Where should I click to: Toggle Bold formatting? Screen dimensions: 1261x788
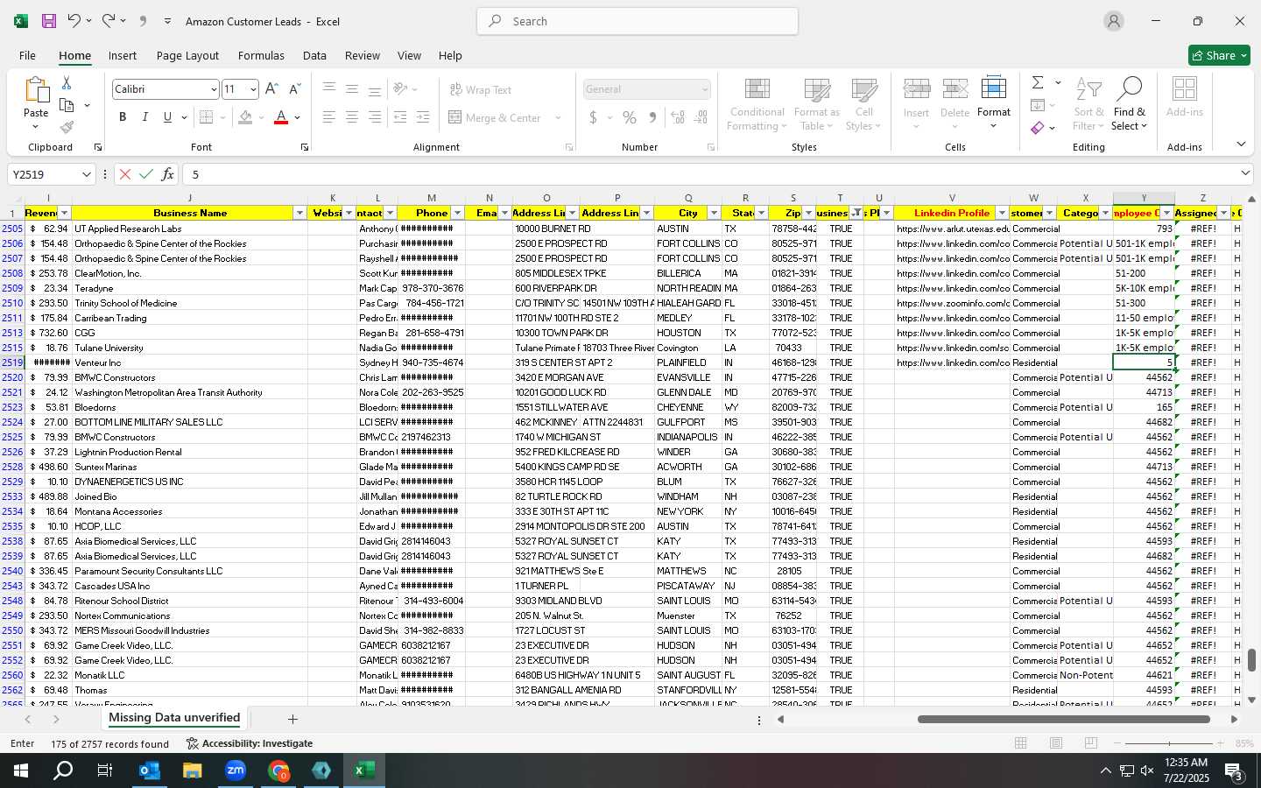click(x=123, y=117)
